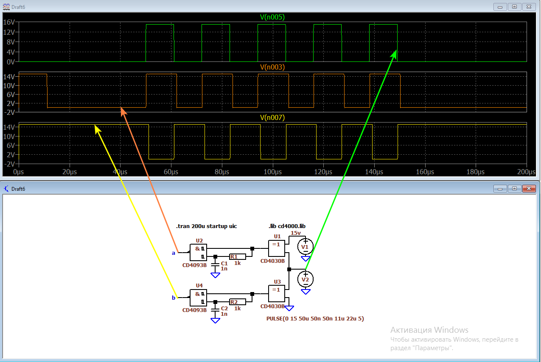This screenshot has width=541, height=362.
Task: Click the V1 voltage source circle
Action: click(x=305, y=246)
